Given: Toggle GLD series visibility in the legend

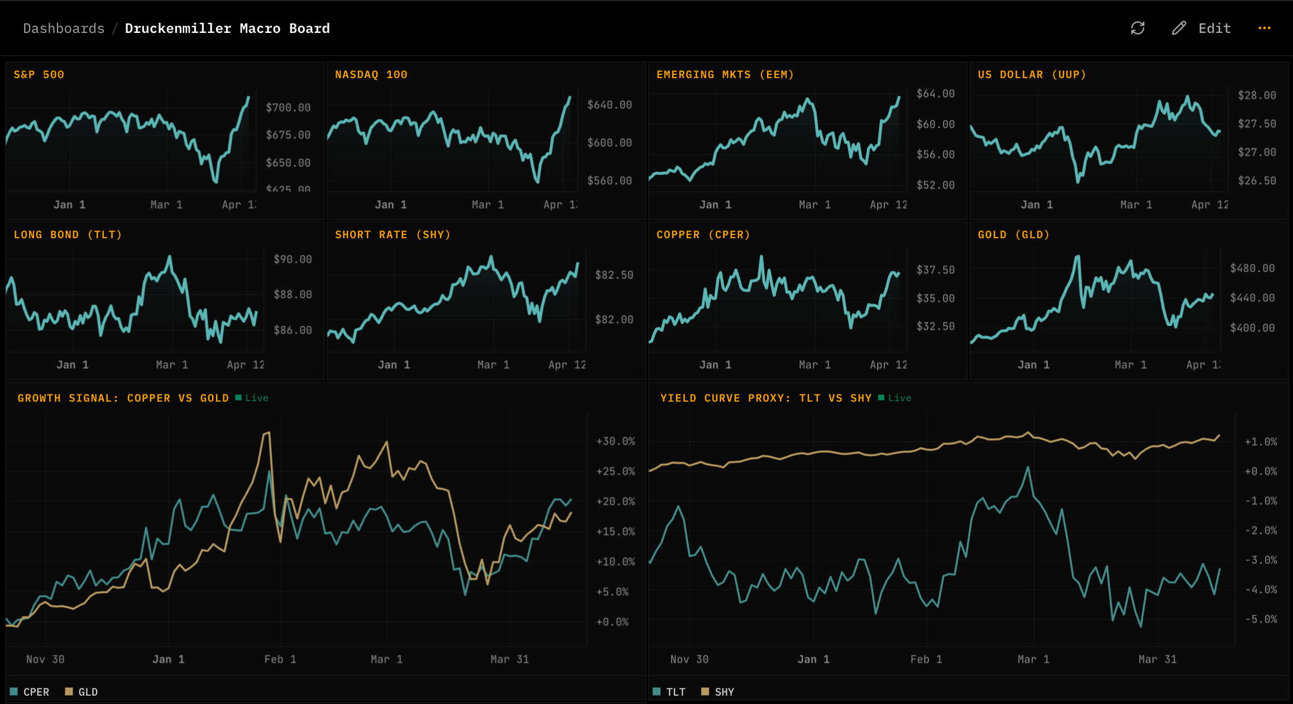Looking at the screenshot, I should (x=88, y=692).
